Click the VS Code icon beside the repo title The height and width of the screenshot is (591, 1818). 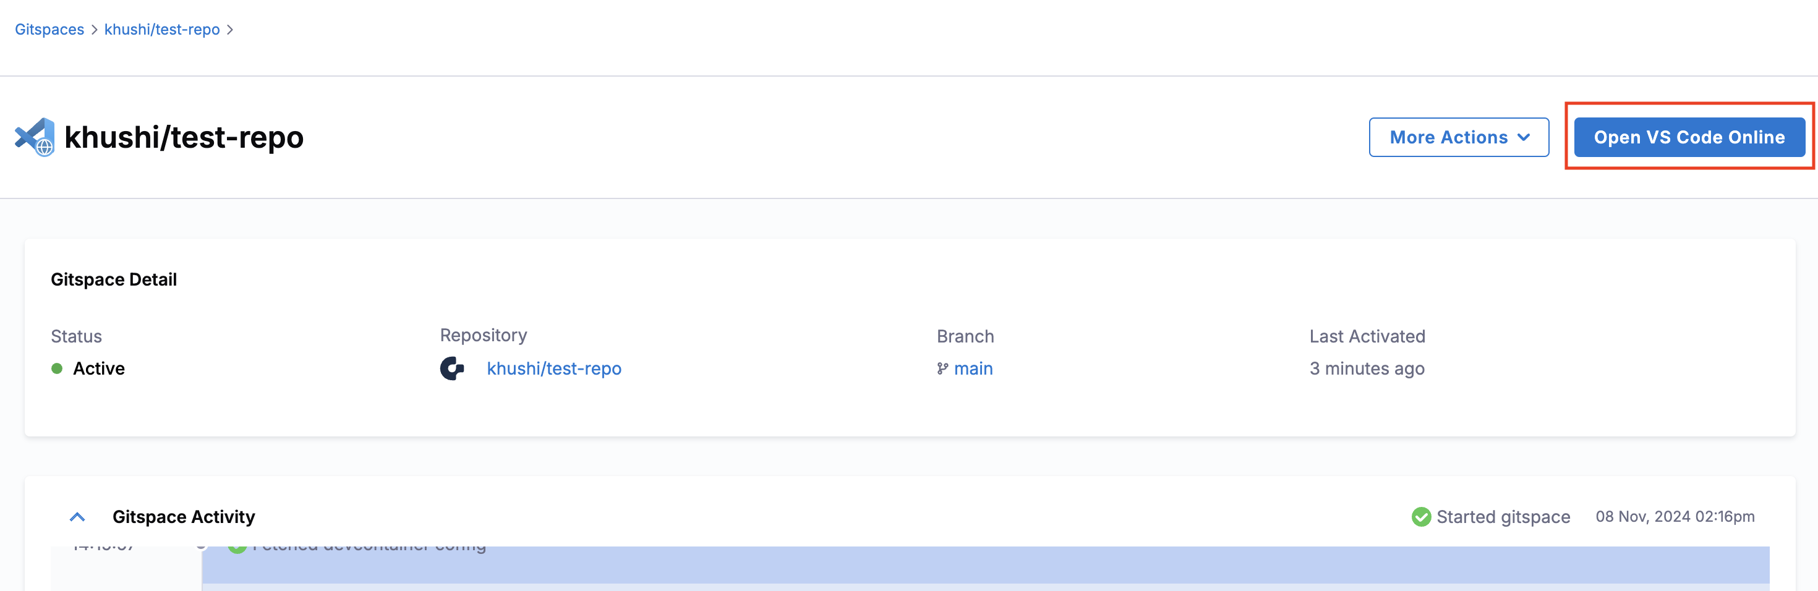(x=35, y=137)
